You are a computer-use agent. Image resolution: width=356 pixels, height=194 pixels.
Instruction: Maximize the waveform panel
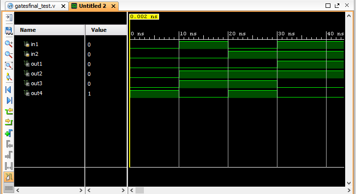click(x=328, y=6)
